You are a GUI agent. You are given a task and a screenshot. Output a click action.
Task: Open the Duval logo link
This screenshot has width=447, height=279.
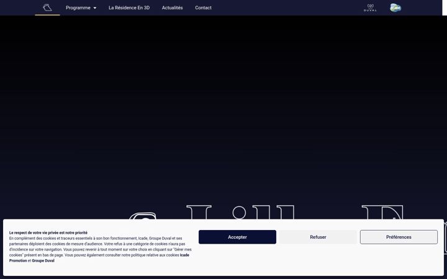pos(370,7)
